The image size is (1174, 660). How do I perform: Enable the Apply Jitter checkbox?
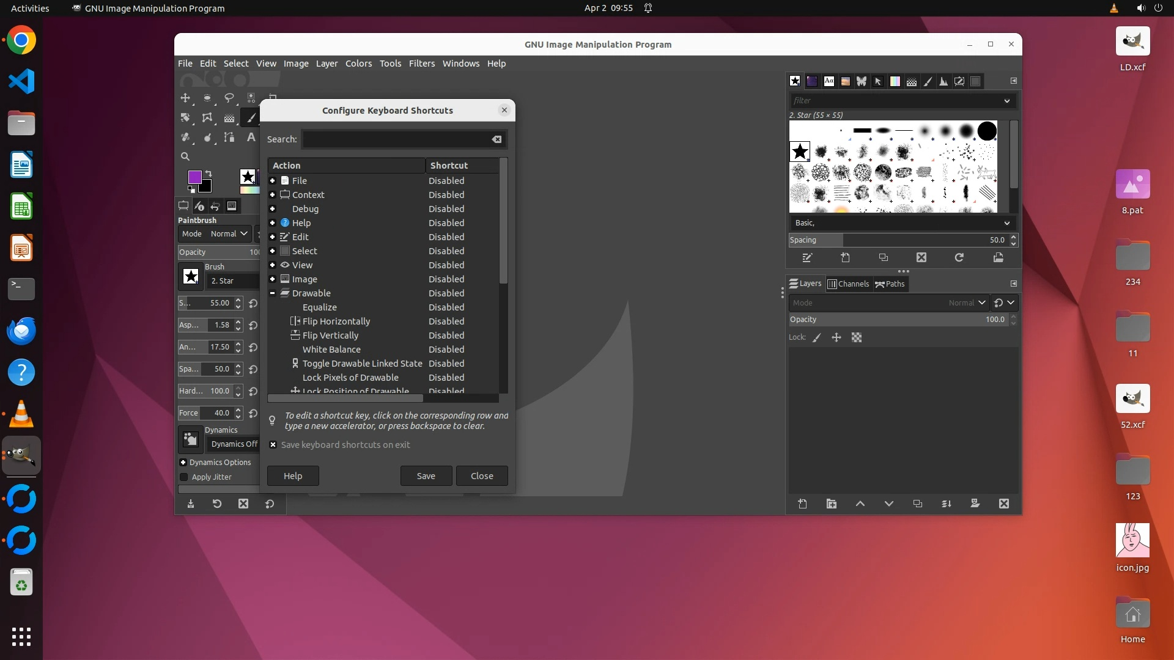pyautogui.click(x=184, y=477)
